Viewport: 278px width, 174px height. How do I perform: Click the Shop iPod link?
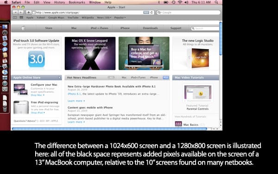coord(38,113)
